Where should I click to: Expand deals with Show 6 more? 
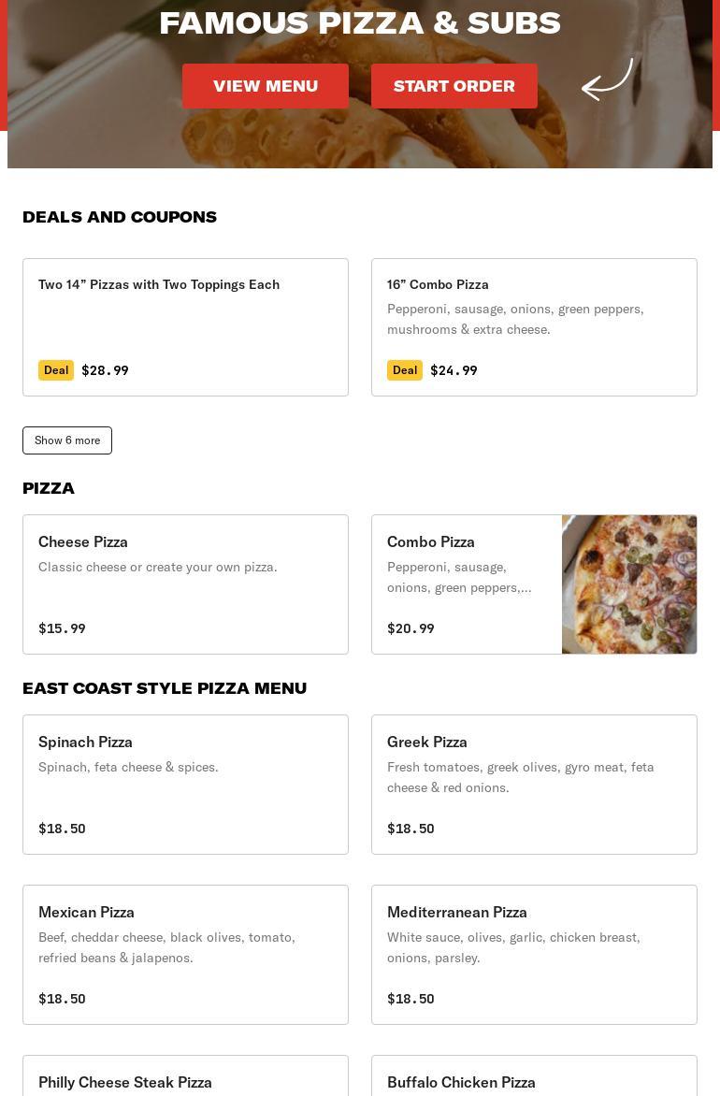point(67,440)
